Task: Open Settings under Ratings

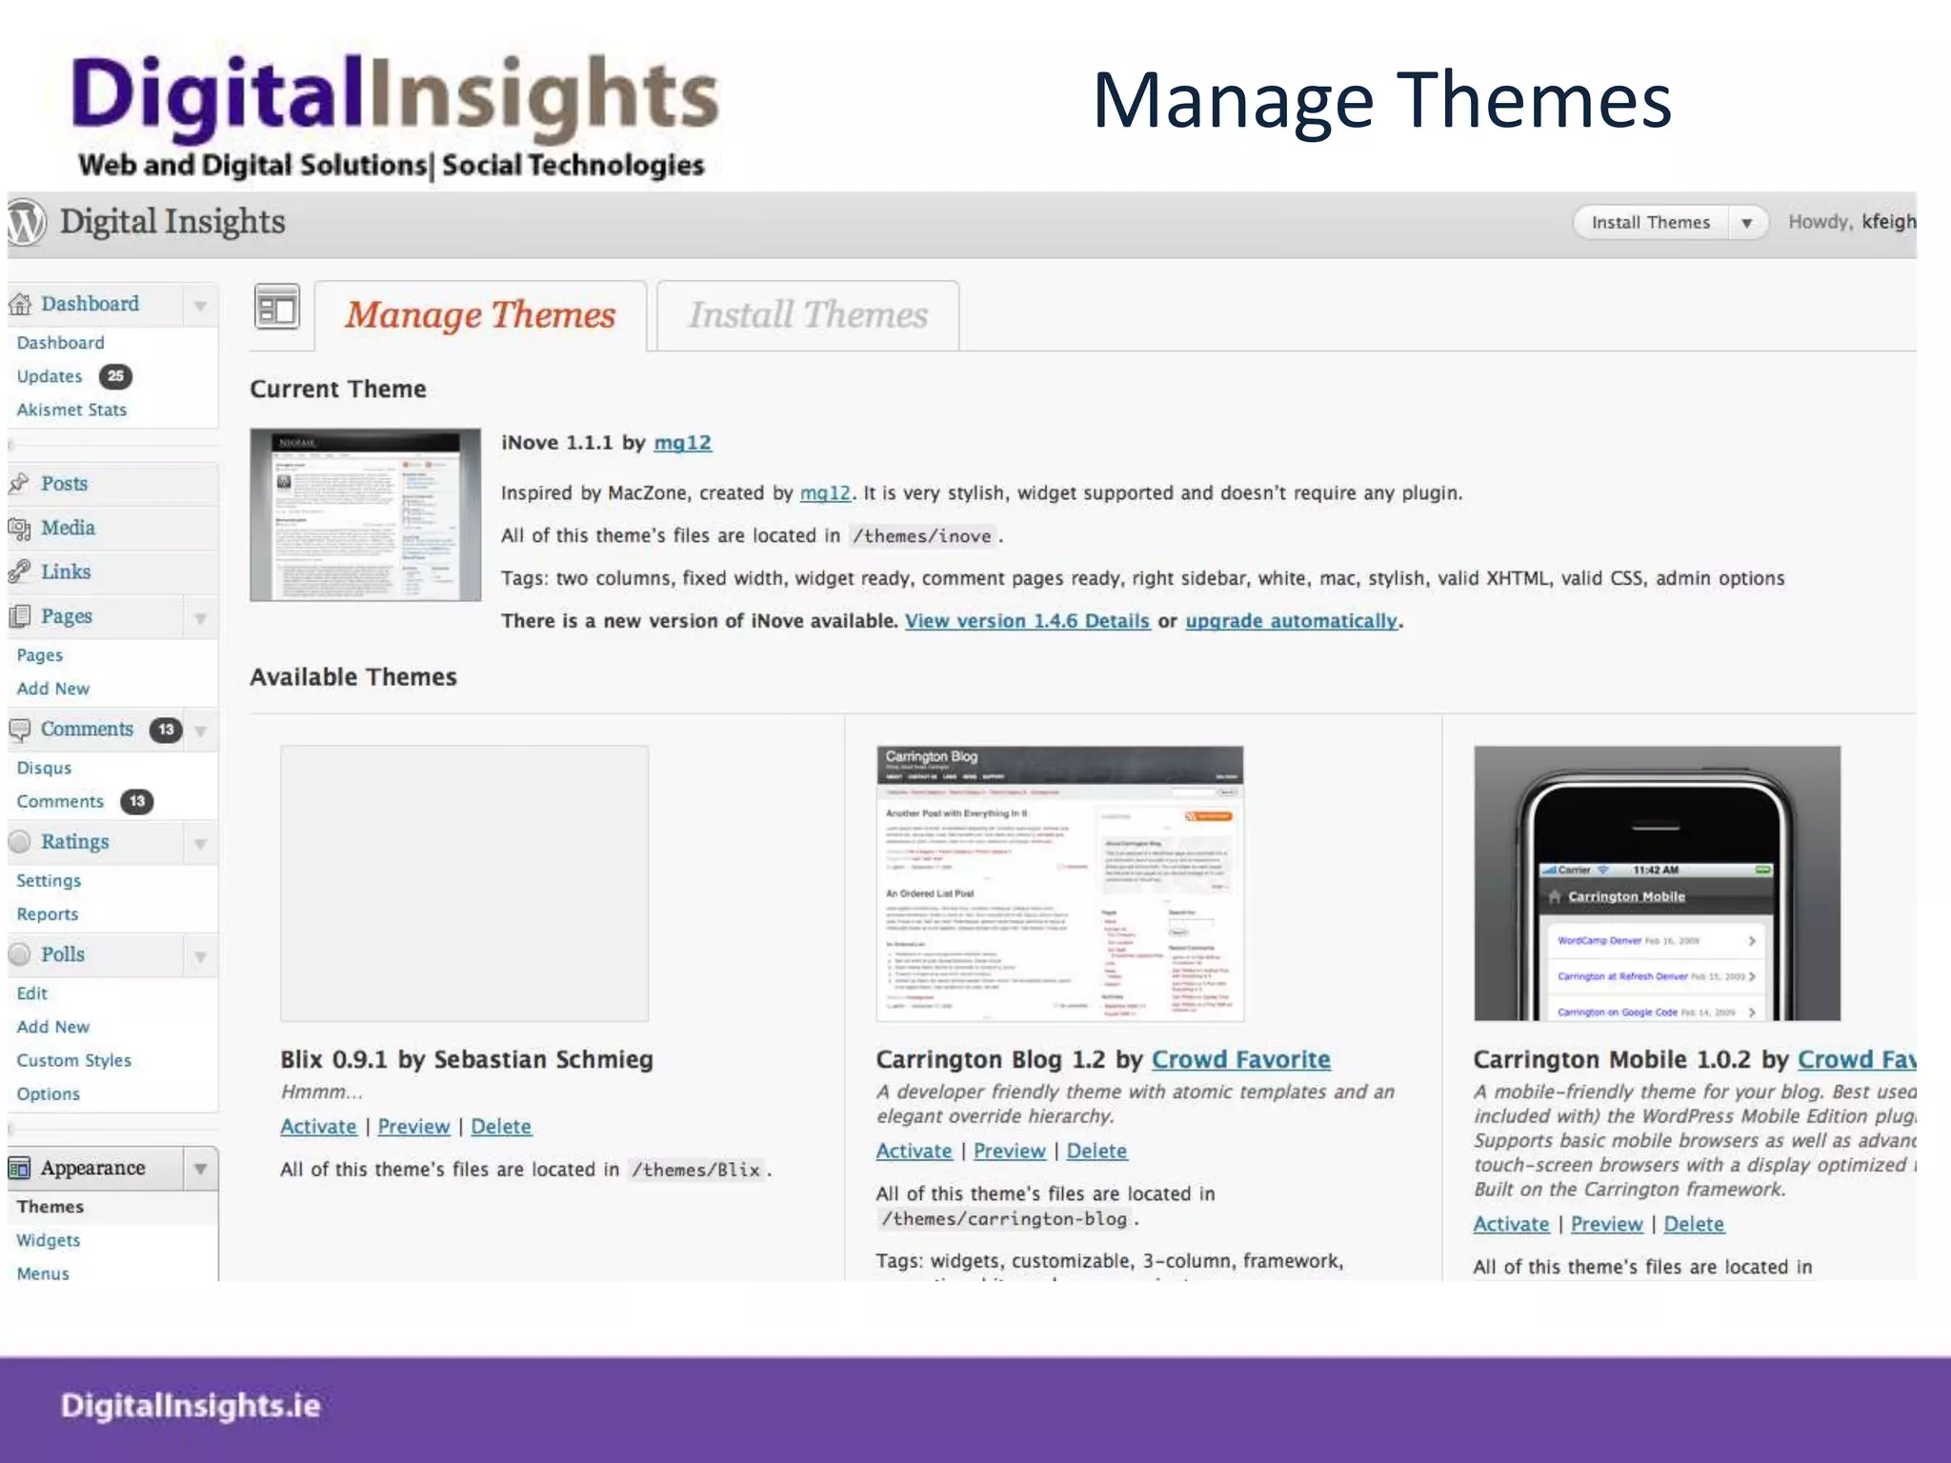Action: point(49,881)
